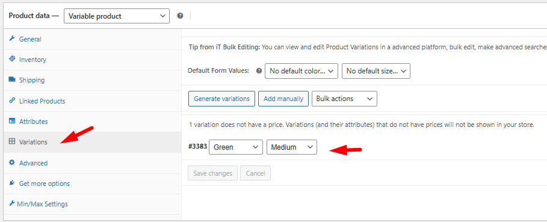Click the Advanced gear icon
This screenshot has width=547, height=222.
pyautogui.click(x=12, y=162)
